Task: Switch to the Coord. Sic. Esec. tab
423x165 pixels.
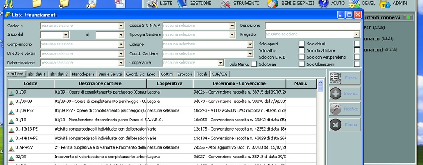Action: 141,74
